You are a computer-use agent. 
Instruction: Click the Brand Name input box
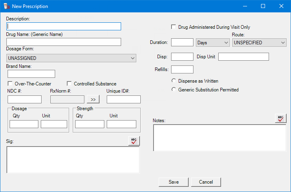tap(31, 74)
